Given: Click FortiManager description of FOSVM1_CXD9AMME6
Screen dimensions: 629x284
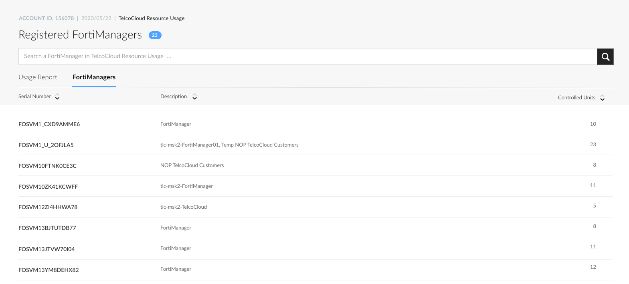Looking at the screenshot, I should pyautogui.click(x=176, y=124).
